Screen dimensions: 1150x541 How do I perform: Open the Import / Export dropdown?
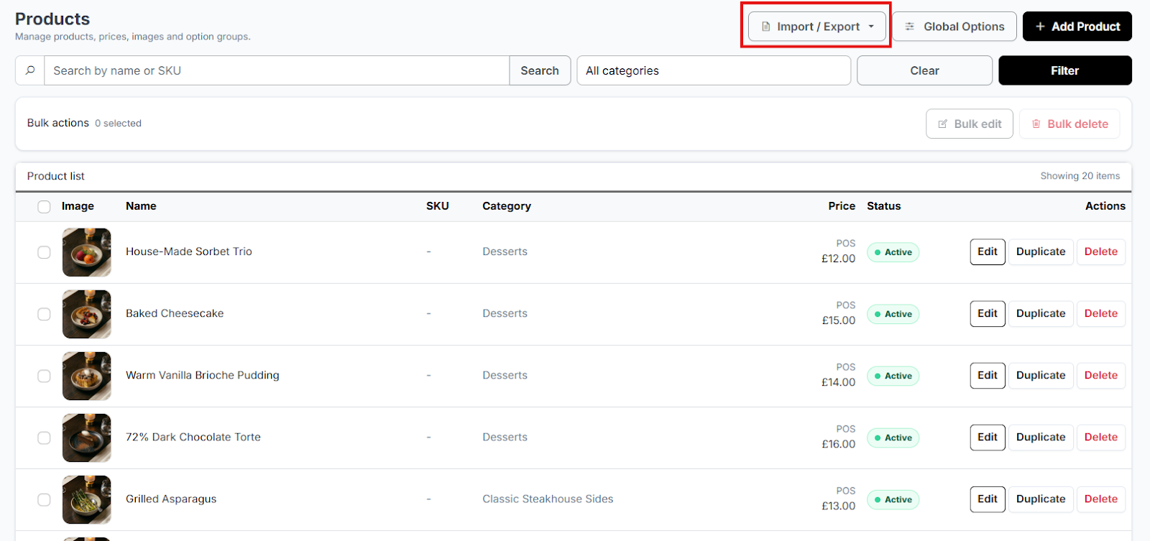[817, 27]
